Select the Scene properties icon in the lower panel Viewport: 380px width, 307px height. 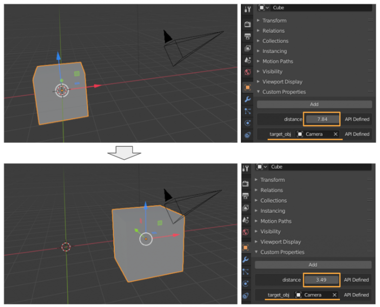click(246, 219)
